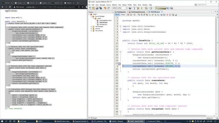Click the memory usage indicator in toolbar
This screenshot has height=123, width=219.
[161, 8]
